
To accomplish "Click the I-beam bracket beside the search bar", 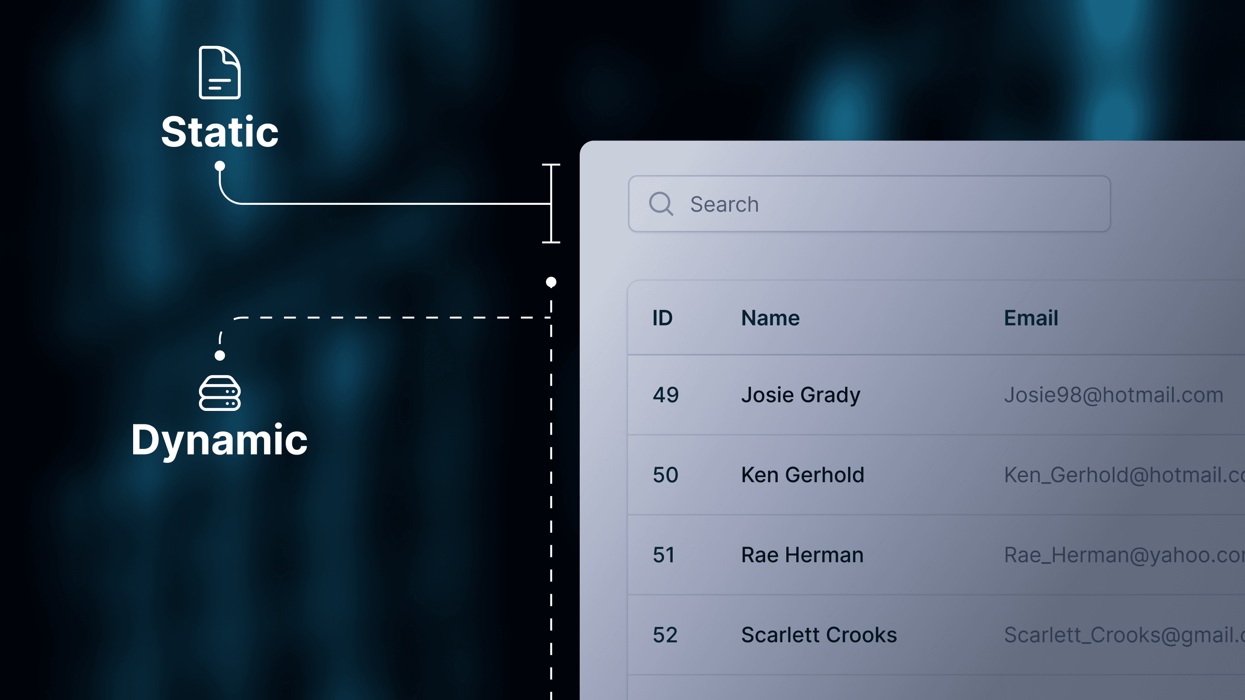I will [551, 204].
